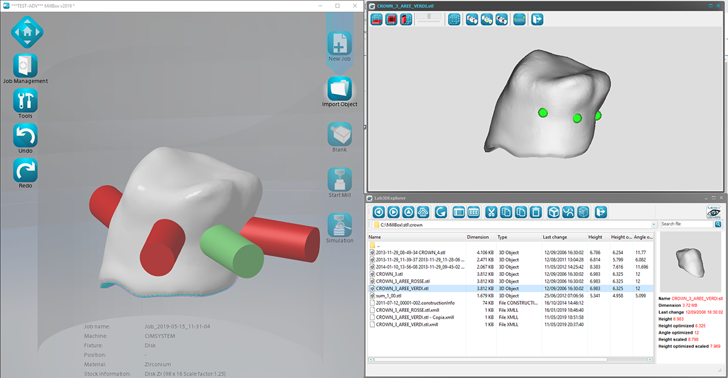Select file CROWN_3_AREE_ROSSE.stl.xmll

click(511, 310)
